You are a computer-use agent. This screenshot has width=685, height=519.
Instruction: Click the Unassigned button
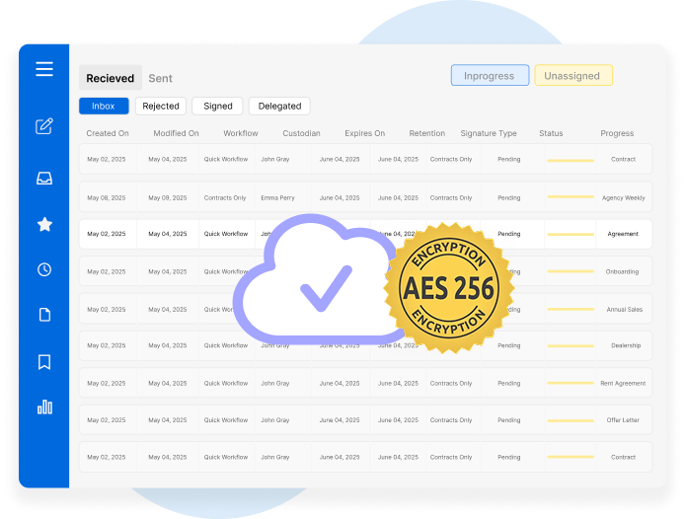pos(573,75)
